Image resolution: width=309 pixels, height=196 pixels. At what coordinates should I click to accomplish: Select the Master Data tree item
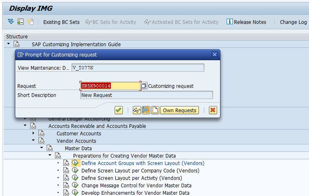78,149
